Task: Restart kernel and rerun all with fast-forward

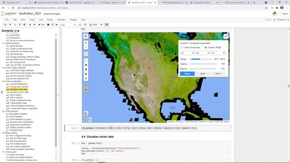Action: tap(57, 24)
